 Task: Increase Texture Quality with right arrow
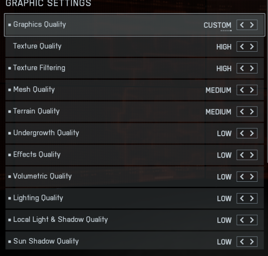pyautogui.click(x=252, y=47)
